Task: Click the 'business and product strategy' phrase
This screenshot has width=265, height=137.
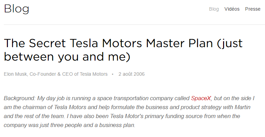Action: pos(184,107)
